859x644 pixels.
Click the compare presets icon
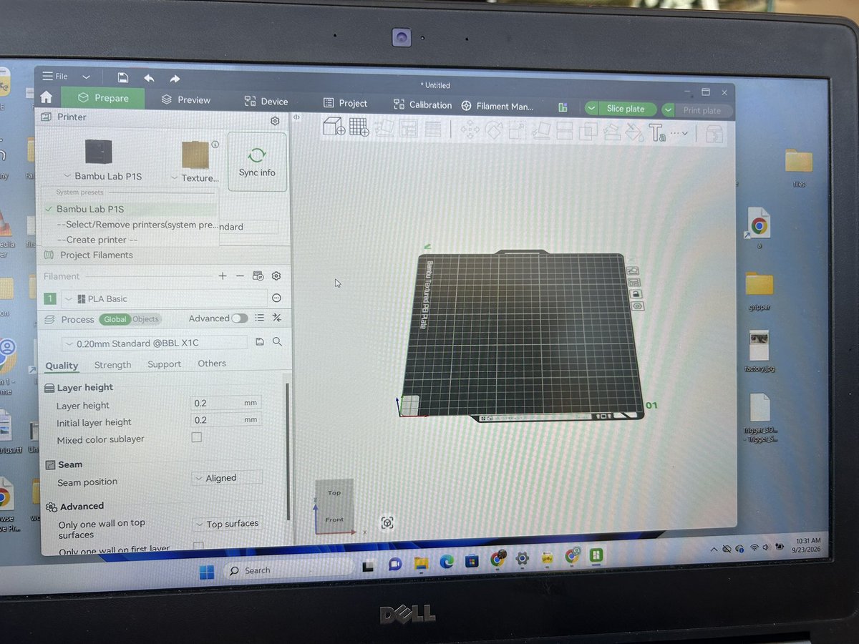(277, 318)
